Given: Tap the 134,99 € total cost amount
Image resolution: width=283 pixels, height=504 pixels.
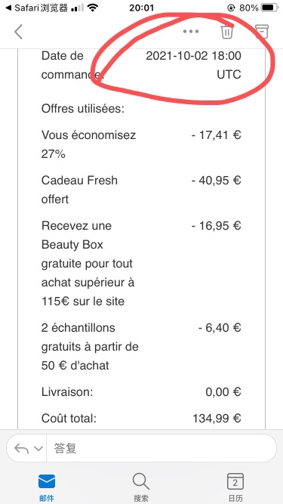Looking at the screenshot, I should tap(217, 418).
